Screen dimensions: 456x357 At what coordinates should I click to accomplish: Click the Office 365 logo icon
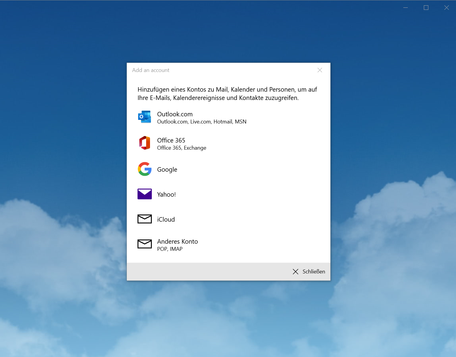[x=145, y=143]
